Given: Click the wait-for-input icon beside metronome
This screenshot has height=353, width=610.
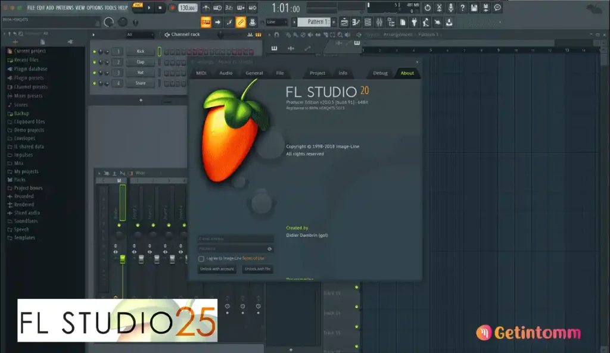Looking at the screenshot, I should (x=217, y=7).
